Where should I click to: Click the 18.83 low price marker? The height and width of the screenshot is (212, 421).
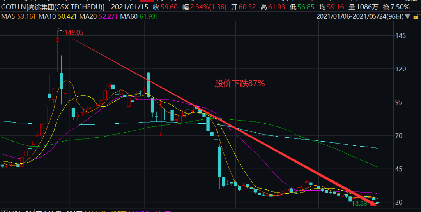click(359, 203)
